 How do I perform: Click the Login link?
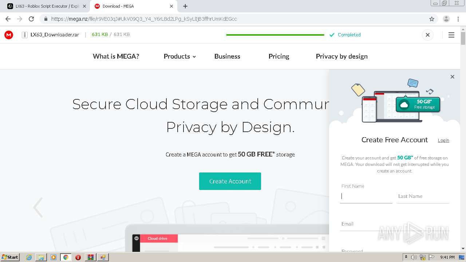(x=443, y=140)
